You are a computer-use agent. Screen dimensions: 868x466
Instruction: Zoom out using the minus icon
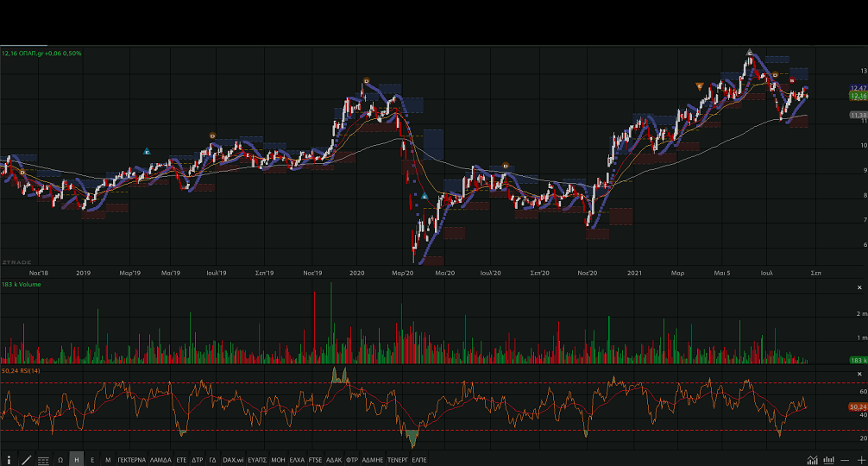click(845, 460)
